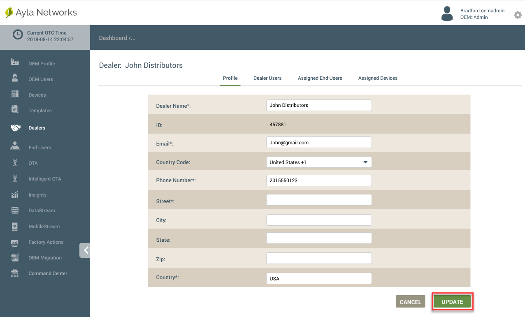Open Command Center in the sidebar

(x=48, y=273)
